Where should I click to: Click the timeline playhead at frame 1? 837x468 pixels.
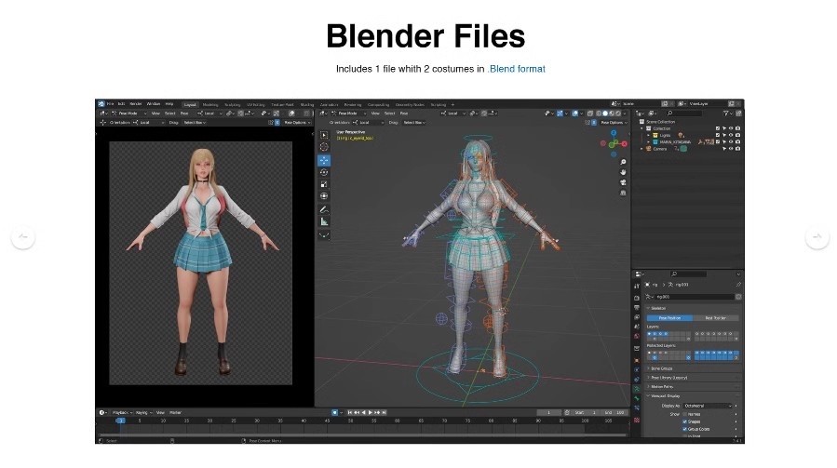[121, 421]
